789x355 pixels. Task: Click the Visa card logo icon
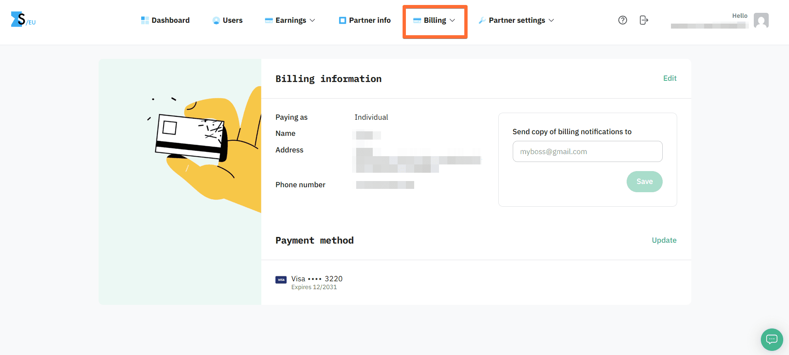pyautogui.click(x=281, y=280)
